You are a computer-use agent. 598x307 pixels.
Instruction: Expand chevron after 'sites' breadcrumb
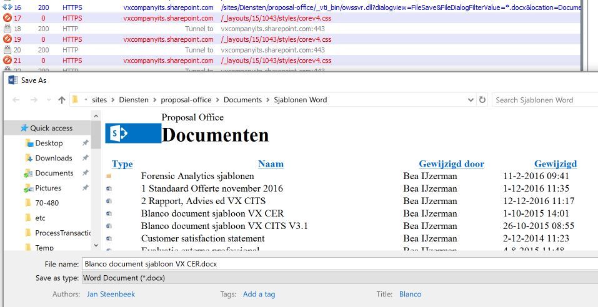coord(113,100)
